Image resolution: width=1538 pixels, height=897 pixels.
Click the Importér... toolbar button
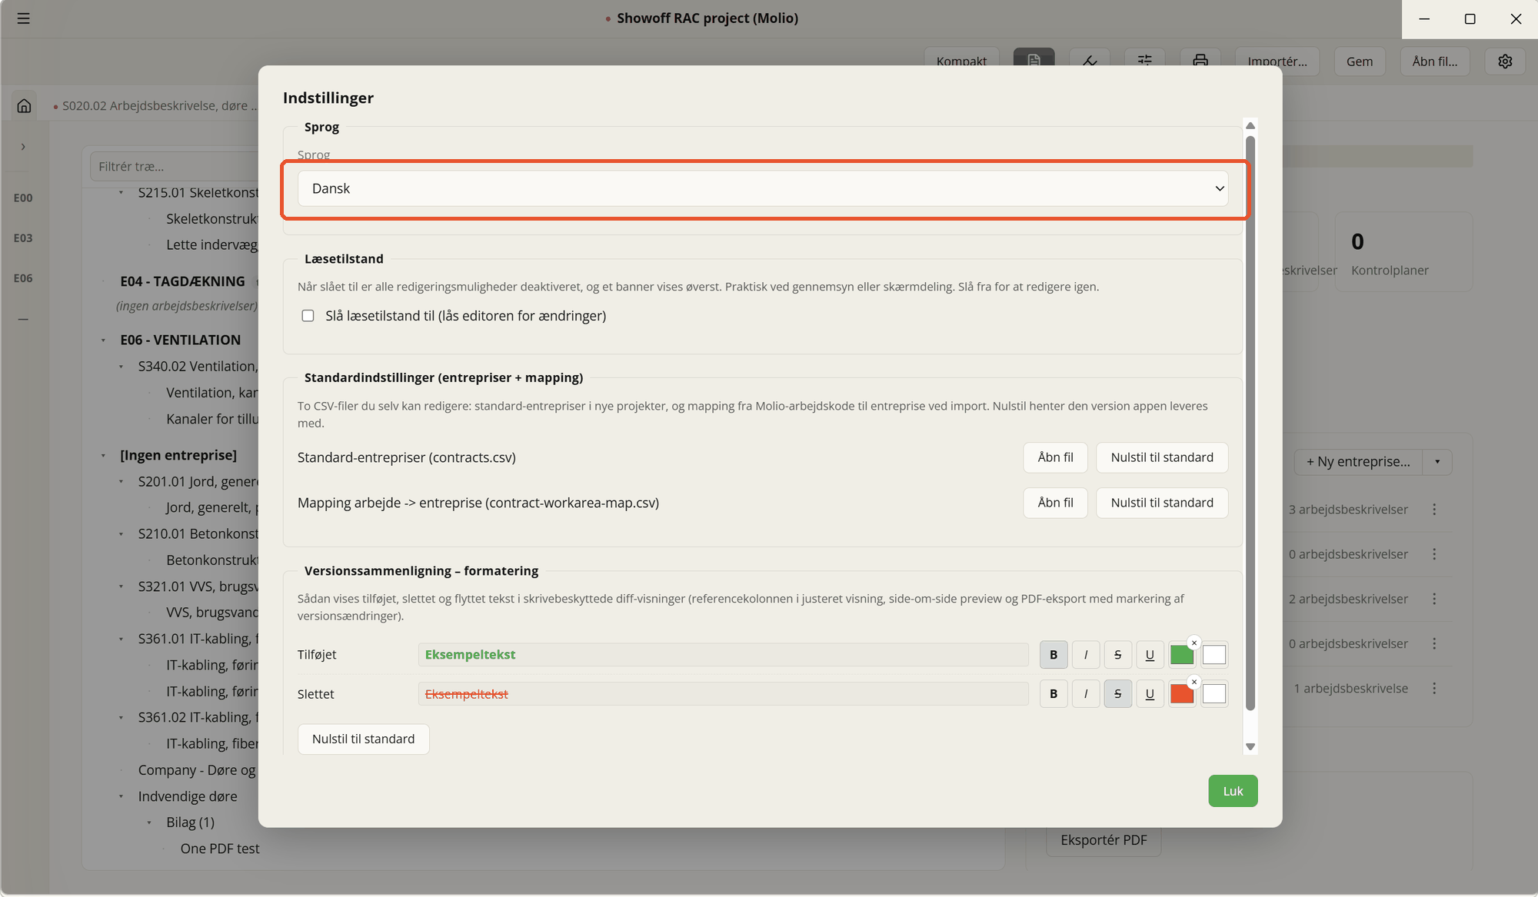click(x=1277, y=61)
